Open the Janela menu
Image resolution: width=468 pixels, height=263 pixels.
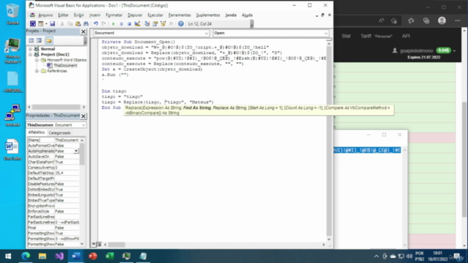231,15
